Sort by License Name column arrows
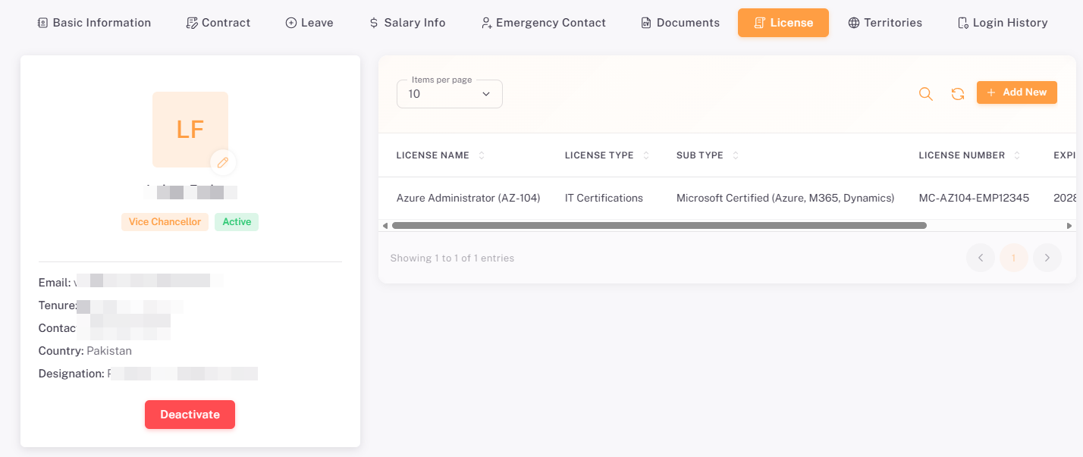The width and height of the screenshot is (1083, 457). 482,155
